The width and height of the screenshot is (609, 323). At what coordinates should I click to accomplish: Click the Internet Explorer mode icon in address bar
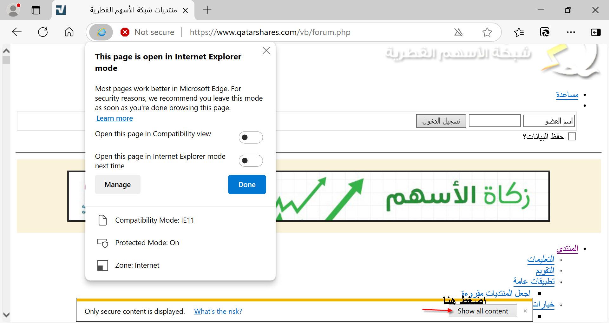coord(101,32)
